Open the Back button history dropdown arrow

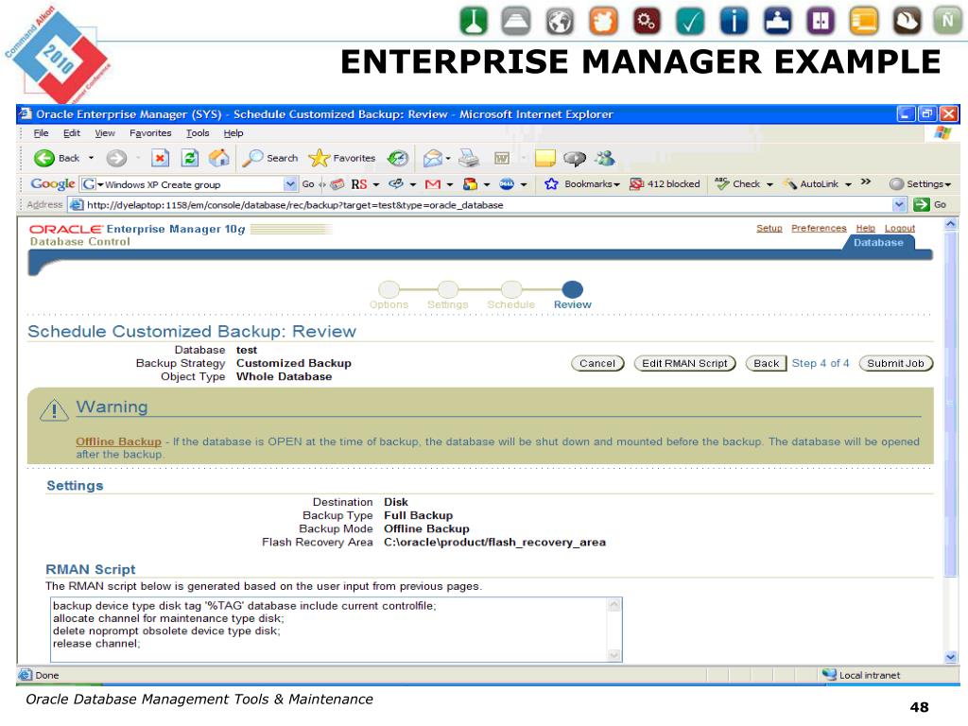click(x=91, y=158)
